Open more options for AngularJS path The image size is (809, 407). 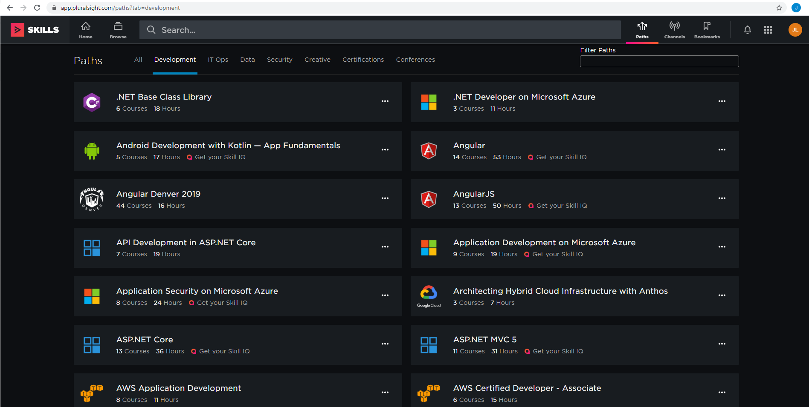(722, 198)
